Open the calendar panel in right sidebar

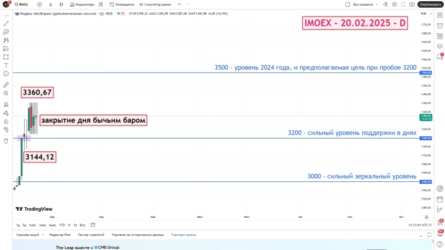pyautogui.click(x=440, y=199)
